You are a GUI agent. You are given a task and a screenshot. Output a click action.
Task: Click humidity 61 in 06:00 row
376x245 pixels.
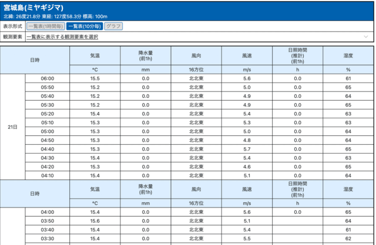click(x=348, y=79)
